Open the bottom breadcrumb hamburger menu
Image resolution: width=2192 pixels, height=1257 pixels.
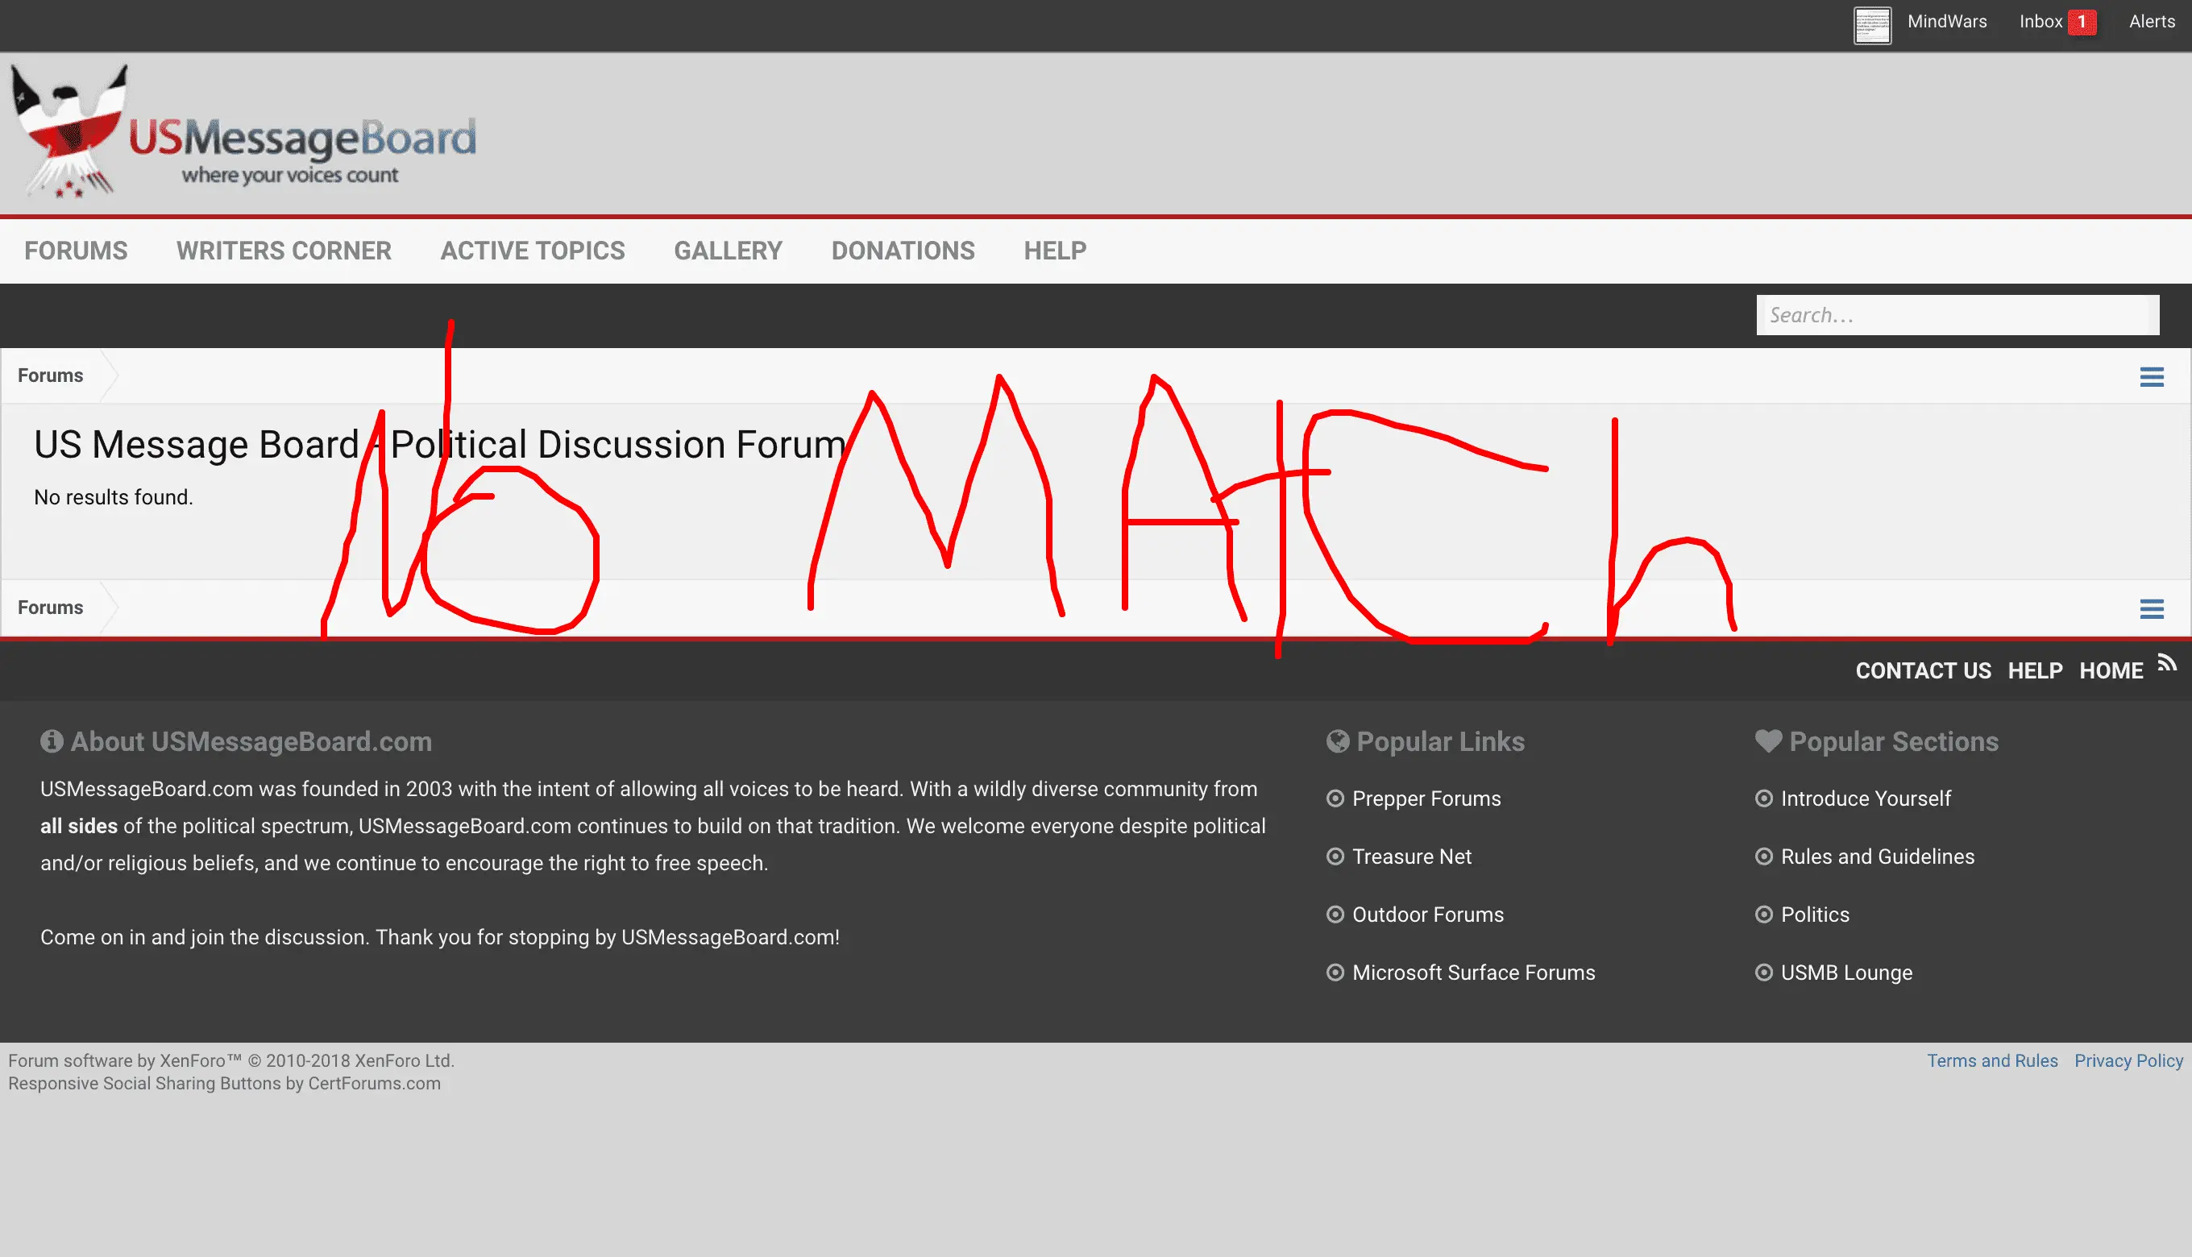tap(2152, 608)
